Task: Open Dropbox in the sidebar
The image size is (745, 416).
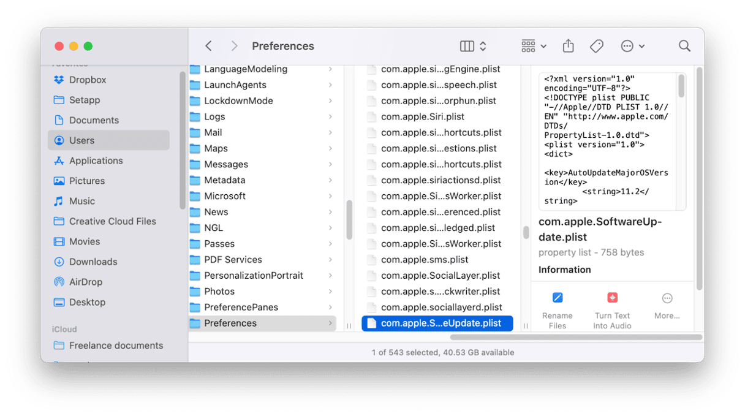Action: (x=108, y=80)
